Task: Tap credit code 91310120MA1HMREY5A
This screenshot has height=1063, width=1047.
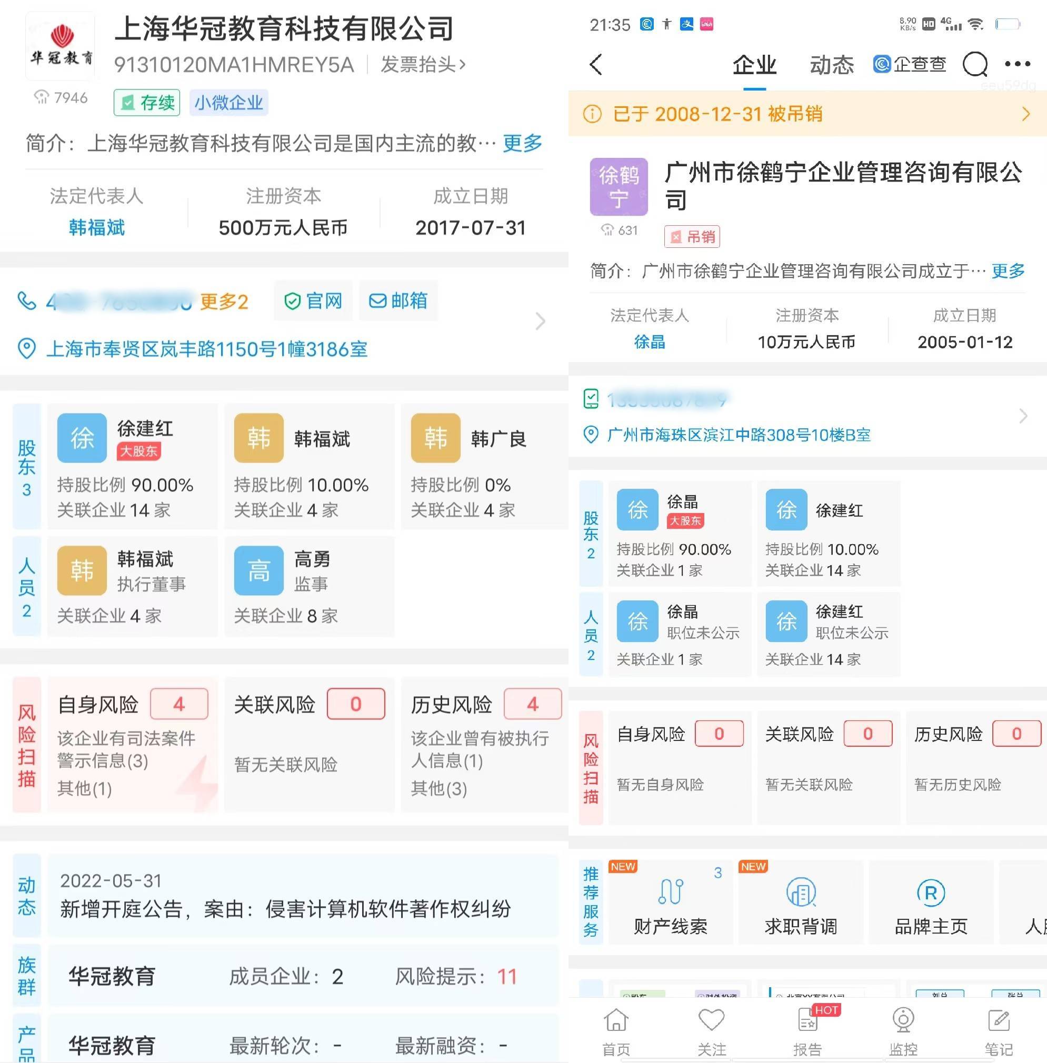Action: [234, 65]
